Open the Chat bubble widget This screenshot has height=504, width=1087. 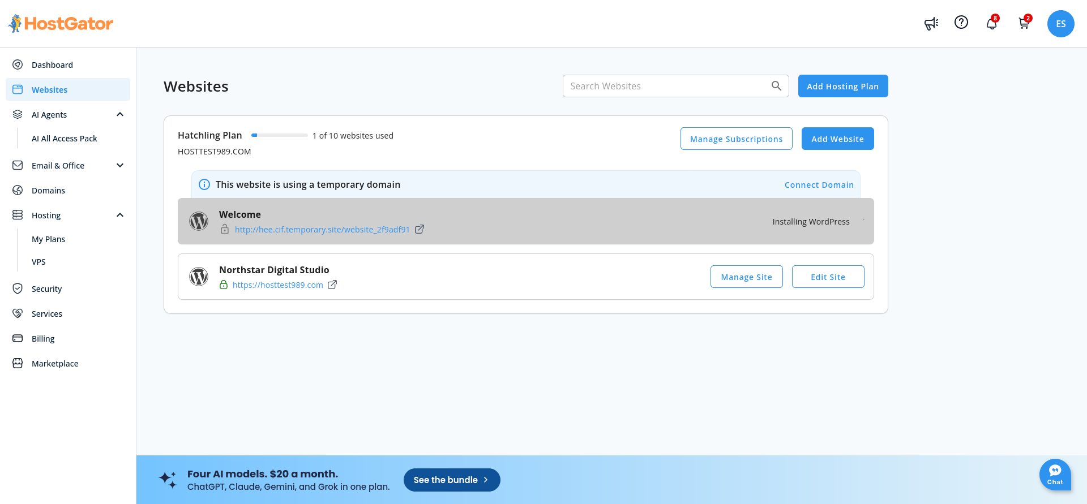(x=1055, y=474)
